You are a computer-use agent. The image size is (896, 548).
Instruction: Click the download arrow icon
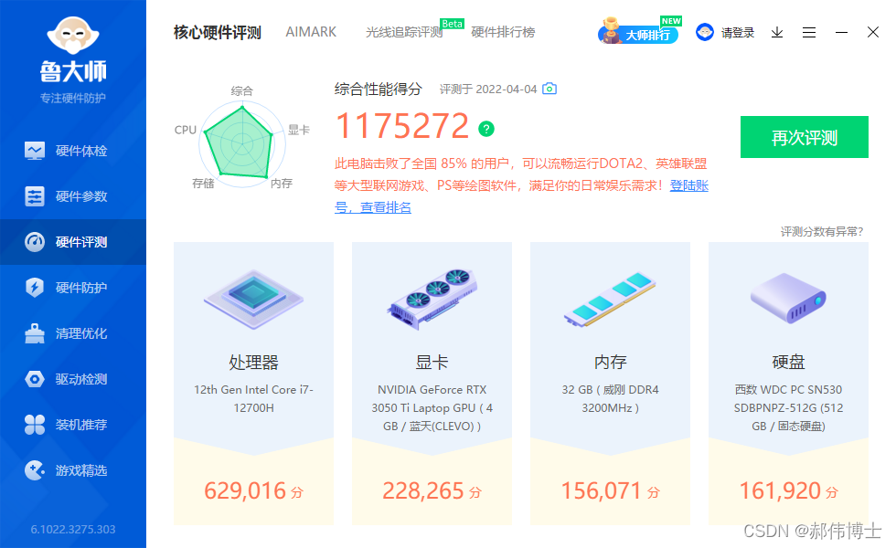[x=777, y=33]
